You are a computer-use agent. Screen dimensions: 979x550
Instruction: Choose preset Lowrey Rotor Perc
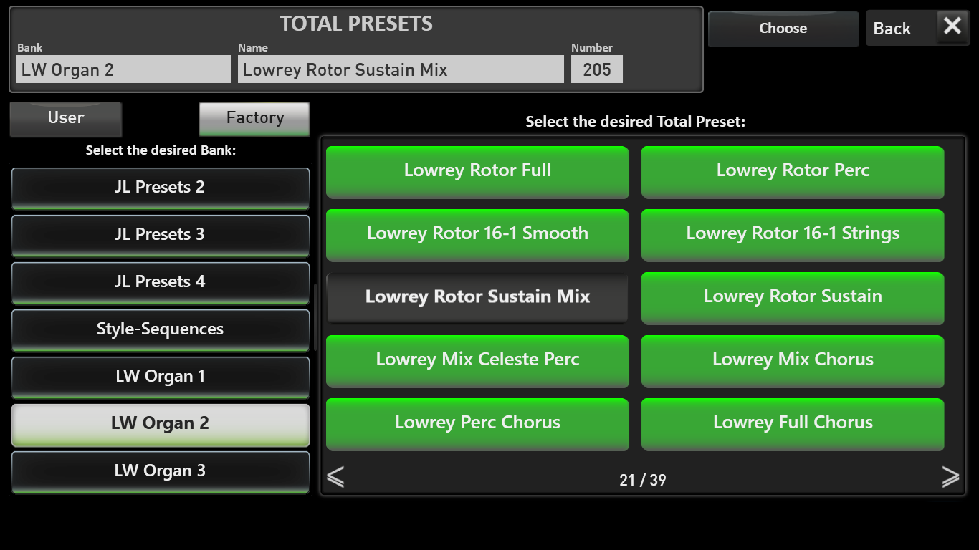click(793, 172)
